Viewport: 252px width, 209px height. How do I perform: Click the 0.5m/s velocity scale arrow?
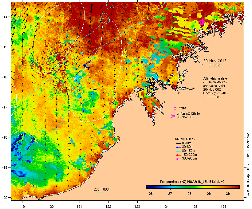(213, 97)
